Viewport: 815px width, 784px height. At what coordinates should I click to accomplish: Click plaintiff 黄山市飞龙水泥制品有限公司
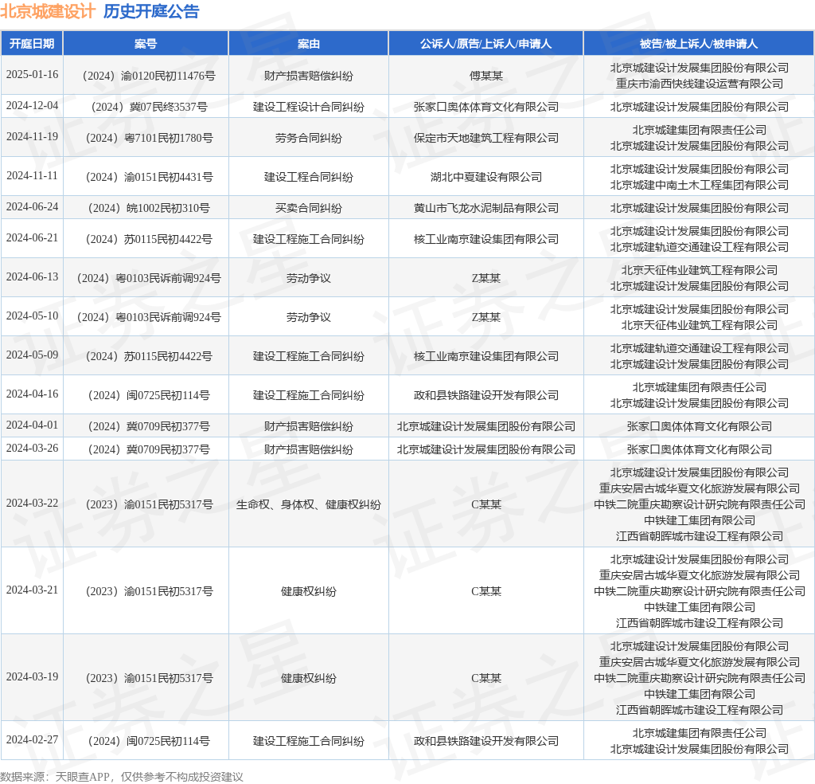486,208
